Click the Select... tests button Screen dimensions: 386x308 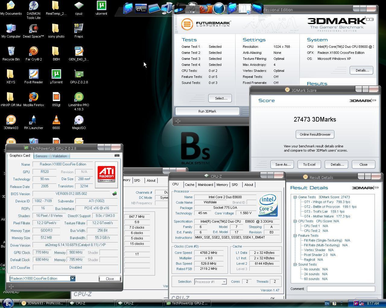click(220, 98)
